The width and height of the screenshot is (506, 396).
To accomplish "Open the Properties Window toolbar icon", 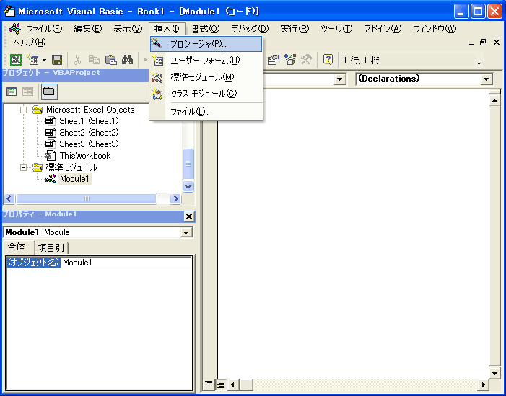I will pyautogui.click(x=273, y=60).
